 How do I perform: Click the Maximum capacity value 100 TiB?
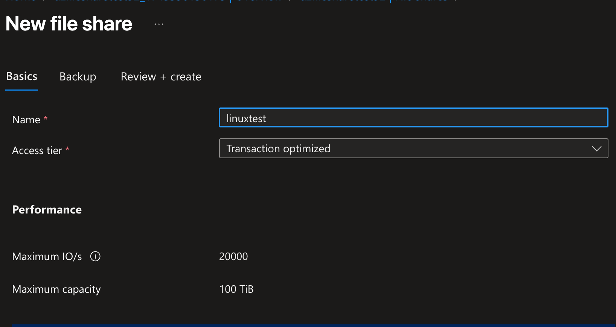tap(236, 289)
